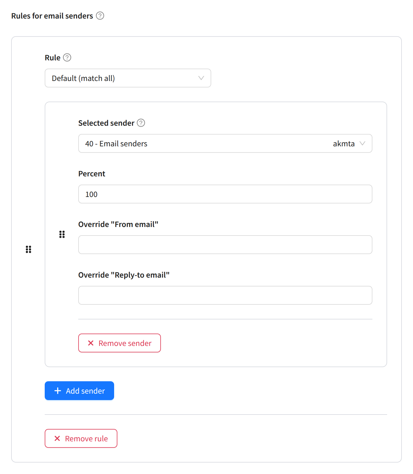Click the help icon next to Rule
Viewport: 413px width, 474px height.
tap(67, 57)
